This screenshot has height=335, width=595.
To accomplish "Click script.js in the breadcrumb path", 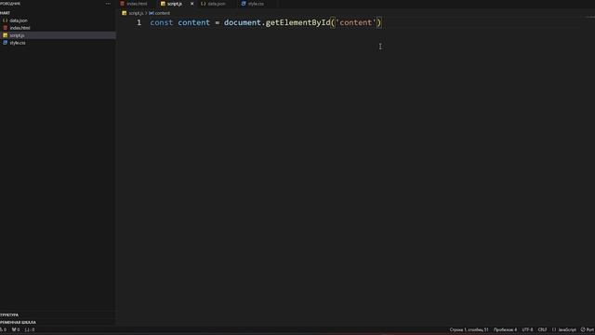I will [136, 13].
